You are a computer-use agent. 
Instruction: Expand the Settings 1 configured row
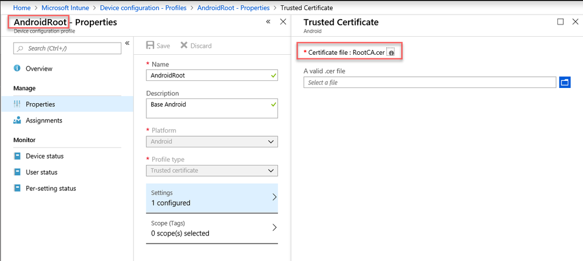tap(212, 198)
